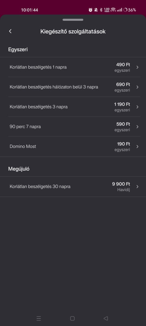Screen dimensions: 146x326
Task: Tap Android home navigation button
Action: pyautogui.click(x=72, y=318)
